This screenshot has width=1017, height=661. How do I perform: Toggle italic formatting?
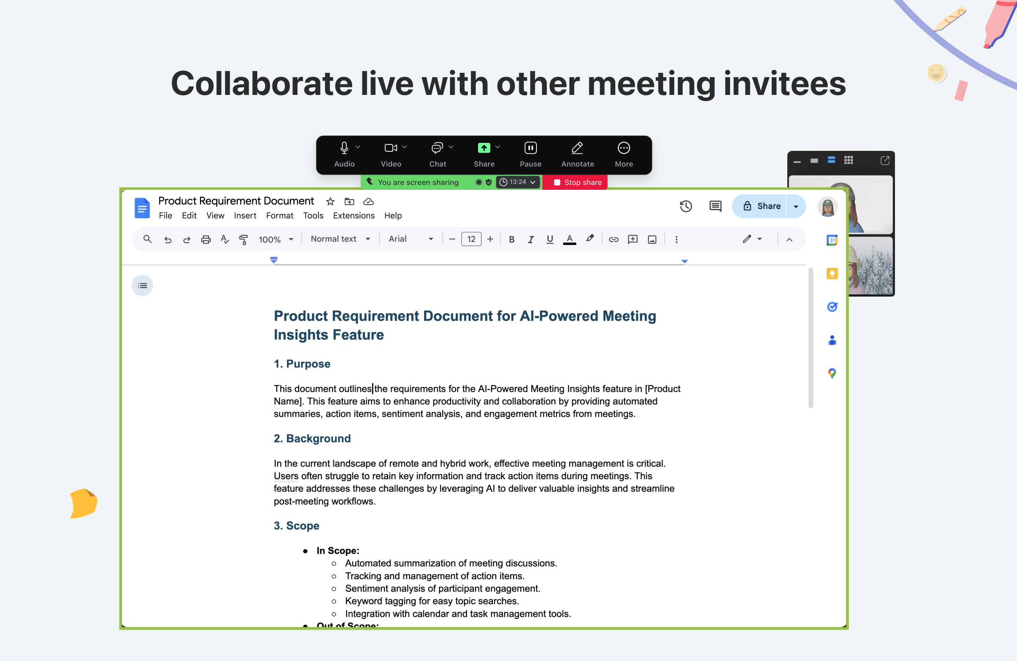pyautogui.click(x=530, y=239)
